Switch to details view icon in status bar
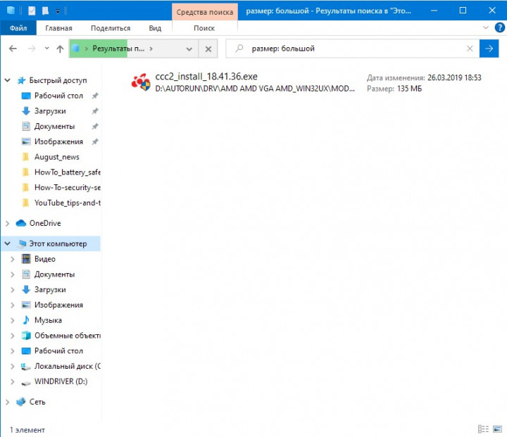This screenshot has height=437, width=507. [483, 429]
